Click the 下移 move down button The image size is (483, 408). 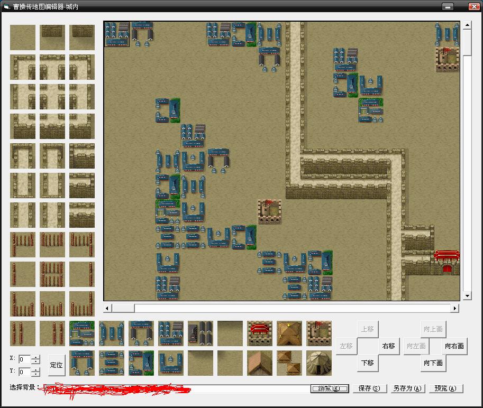click(368, 363)
